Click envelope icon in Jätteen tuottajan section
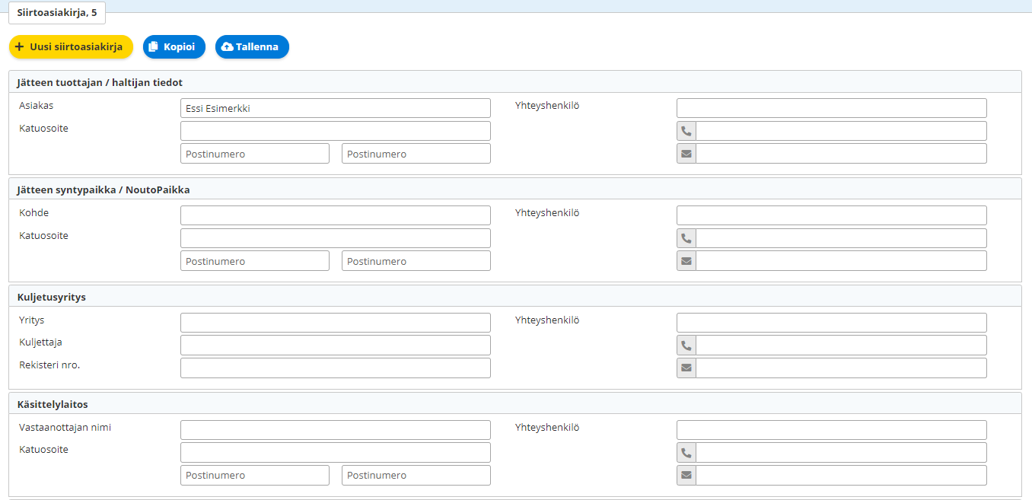 click(x=686, y=154)
